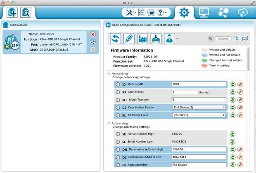Image resolution: width=256 pixels, height=173 pixels.
Task: Collapse all configuration sections
Action: tap(245, 39)
